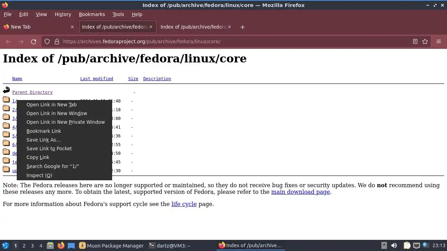Open the Firefox hamburger application menu

click(x=439, y=41)
